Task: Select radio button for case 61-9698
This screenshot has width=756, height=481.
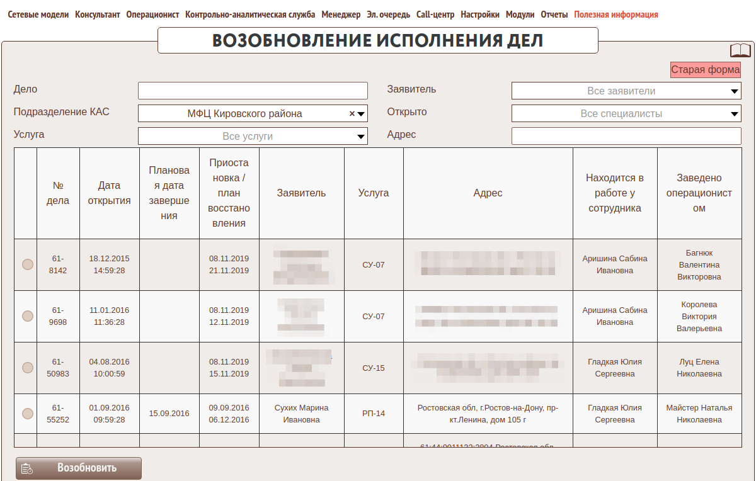Action: pyautogui.click(x=28, y=316)
